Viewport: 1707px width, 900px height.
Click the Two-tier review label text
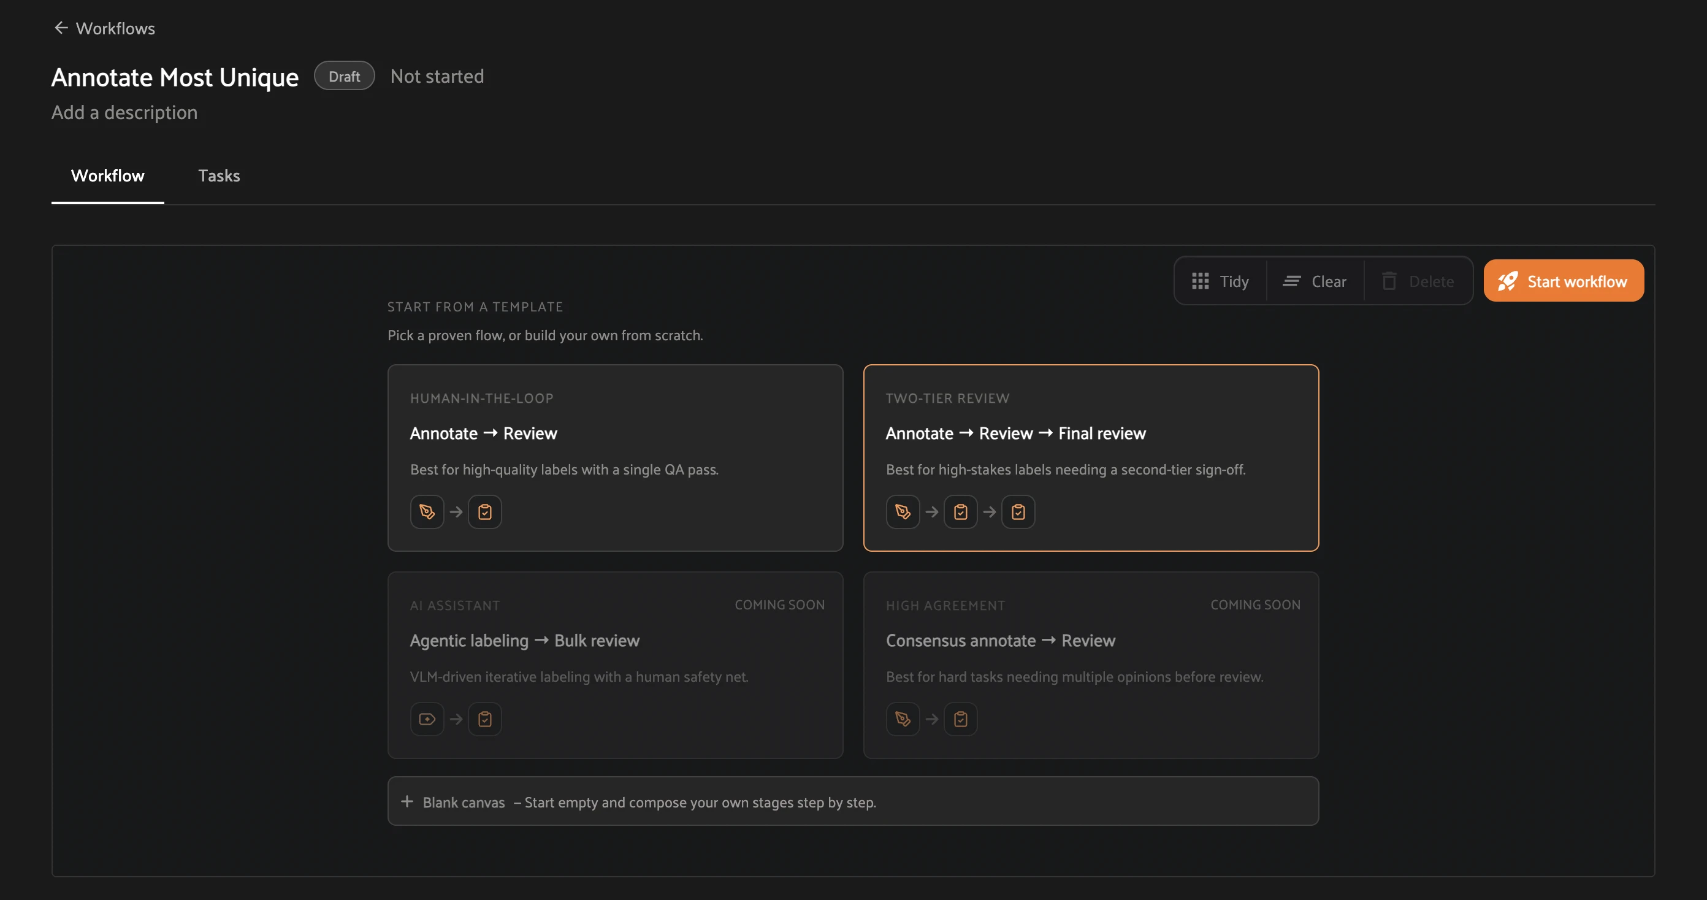click(x=947, y=399)
